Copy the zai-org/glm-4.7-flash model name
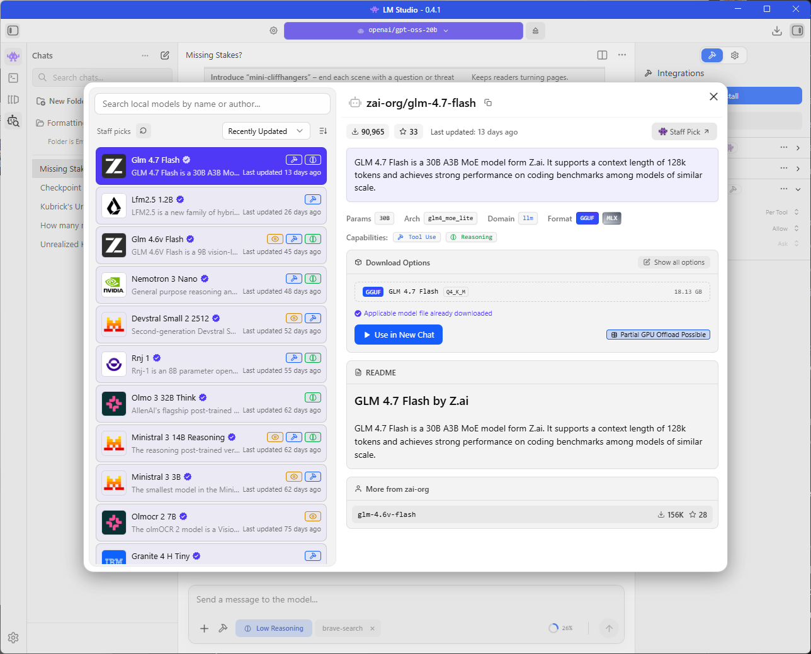 (x=488, y=103)
